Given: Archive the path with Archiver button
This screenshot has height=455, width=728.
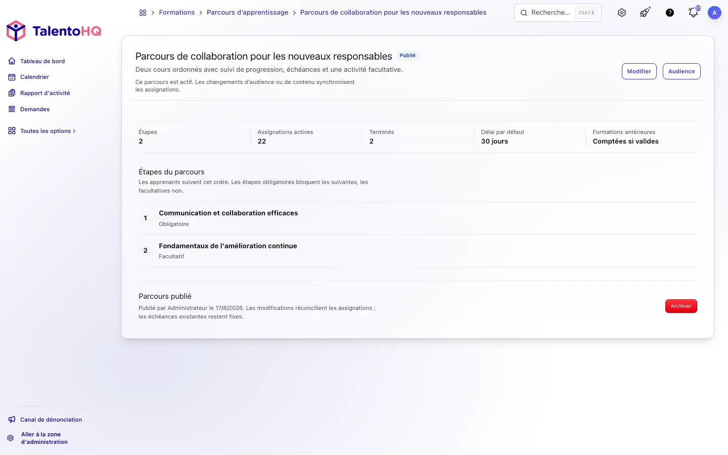Looking at the screenshot, I should (x=681, y=306).
